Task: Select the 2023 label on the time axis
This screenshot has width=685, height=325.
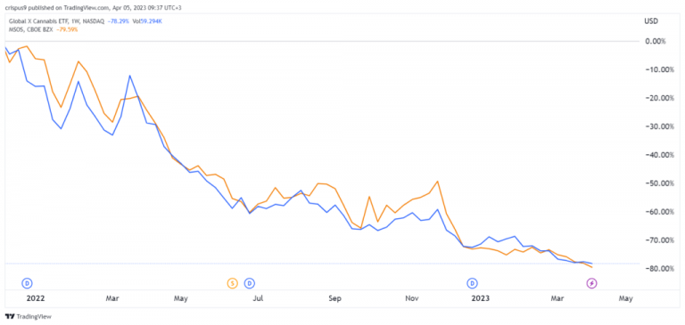Action: [481, 299]
